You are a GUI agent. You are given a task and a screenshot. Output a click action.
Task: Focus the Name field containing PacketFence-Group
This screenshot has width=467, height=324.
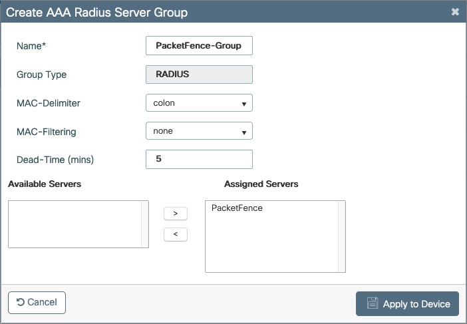[x=199, y=46]
